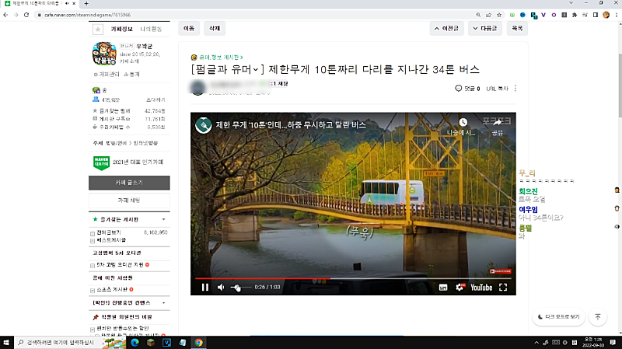Pause the YouTube video
622x349 pixels.
(205, 287)
